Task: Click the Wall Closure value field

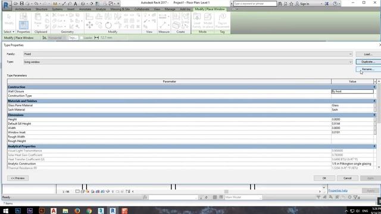Action: 352,92
